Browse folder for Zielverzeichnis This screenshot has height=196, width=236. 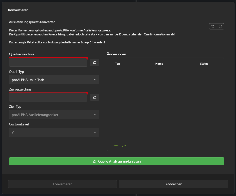95,97
